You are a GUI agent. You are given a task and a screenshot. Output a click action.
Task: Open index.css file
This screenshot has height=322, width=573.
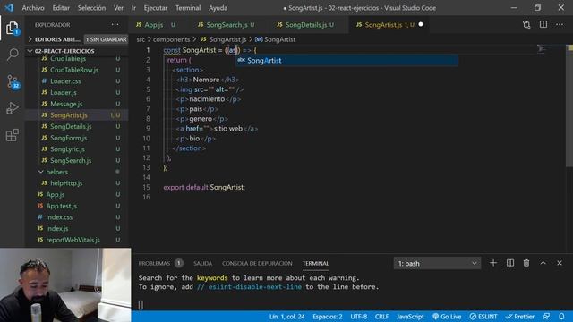tap(59, 216)
